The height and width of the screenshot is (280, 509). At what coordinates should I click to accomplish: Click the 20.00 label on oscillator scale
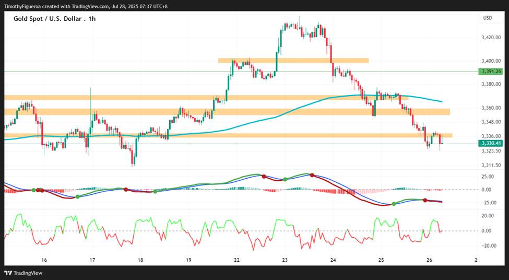pos(489,216)
